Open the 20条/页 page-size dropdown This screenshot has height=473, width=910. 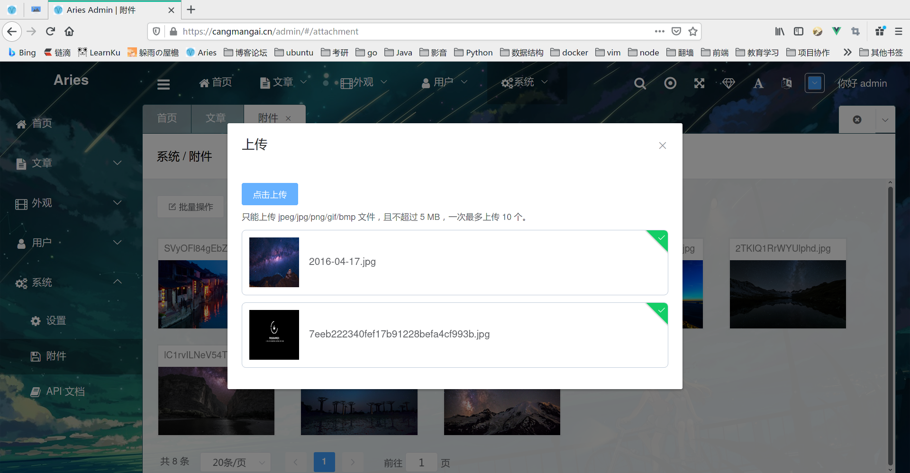[x=235, y=462]
